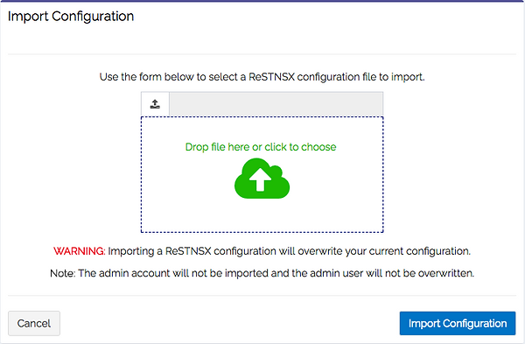Click the small upload icon button
The height and width of the screenshot is (344, 525).
(155, 104)
